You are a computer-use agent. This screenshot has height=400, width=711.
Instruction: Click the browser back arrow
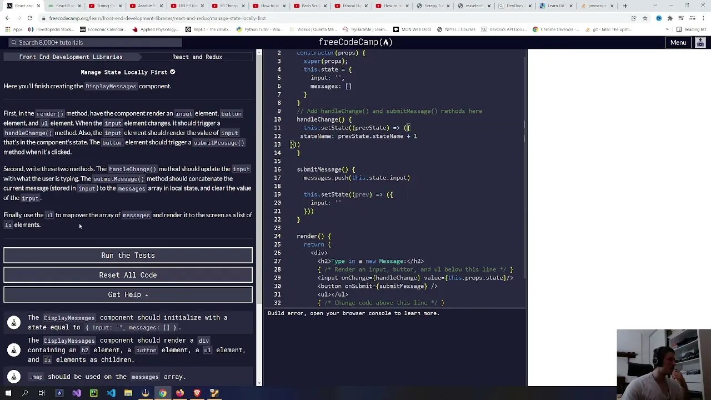[x=7, y=18]
